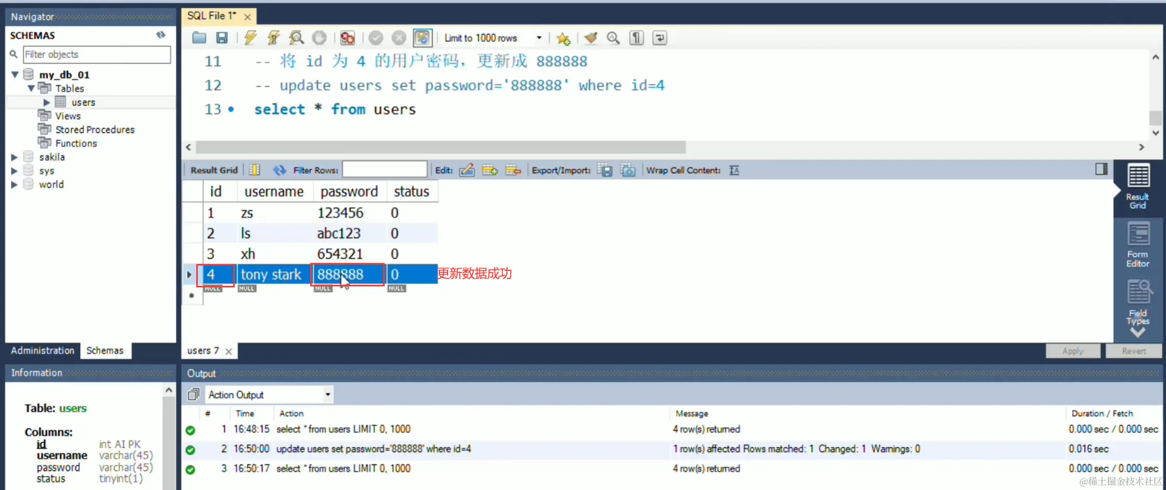
Task: Select Views under my_db_01
Action: pyautogui.click(x=68, y=116)
